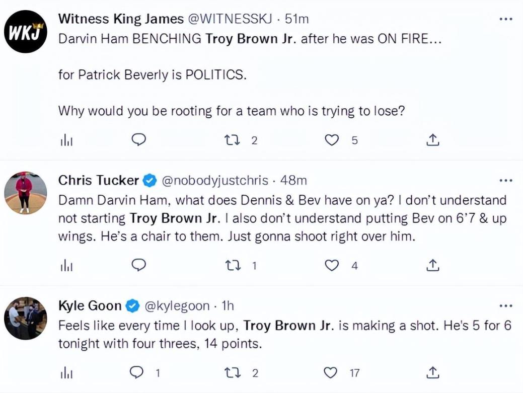The height and width of the screenshot is (393, 523).
Task: View analytics for Witness King James' tweet
Action: (66, 141)
